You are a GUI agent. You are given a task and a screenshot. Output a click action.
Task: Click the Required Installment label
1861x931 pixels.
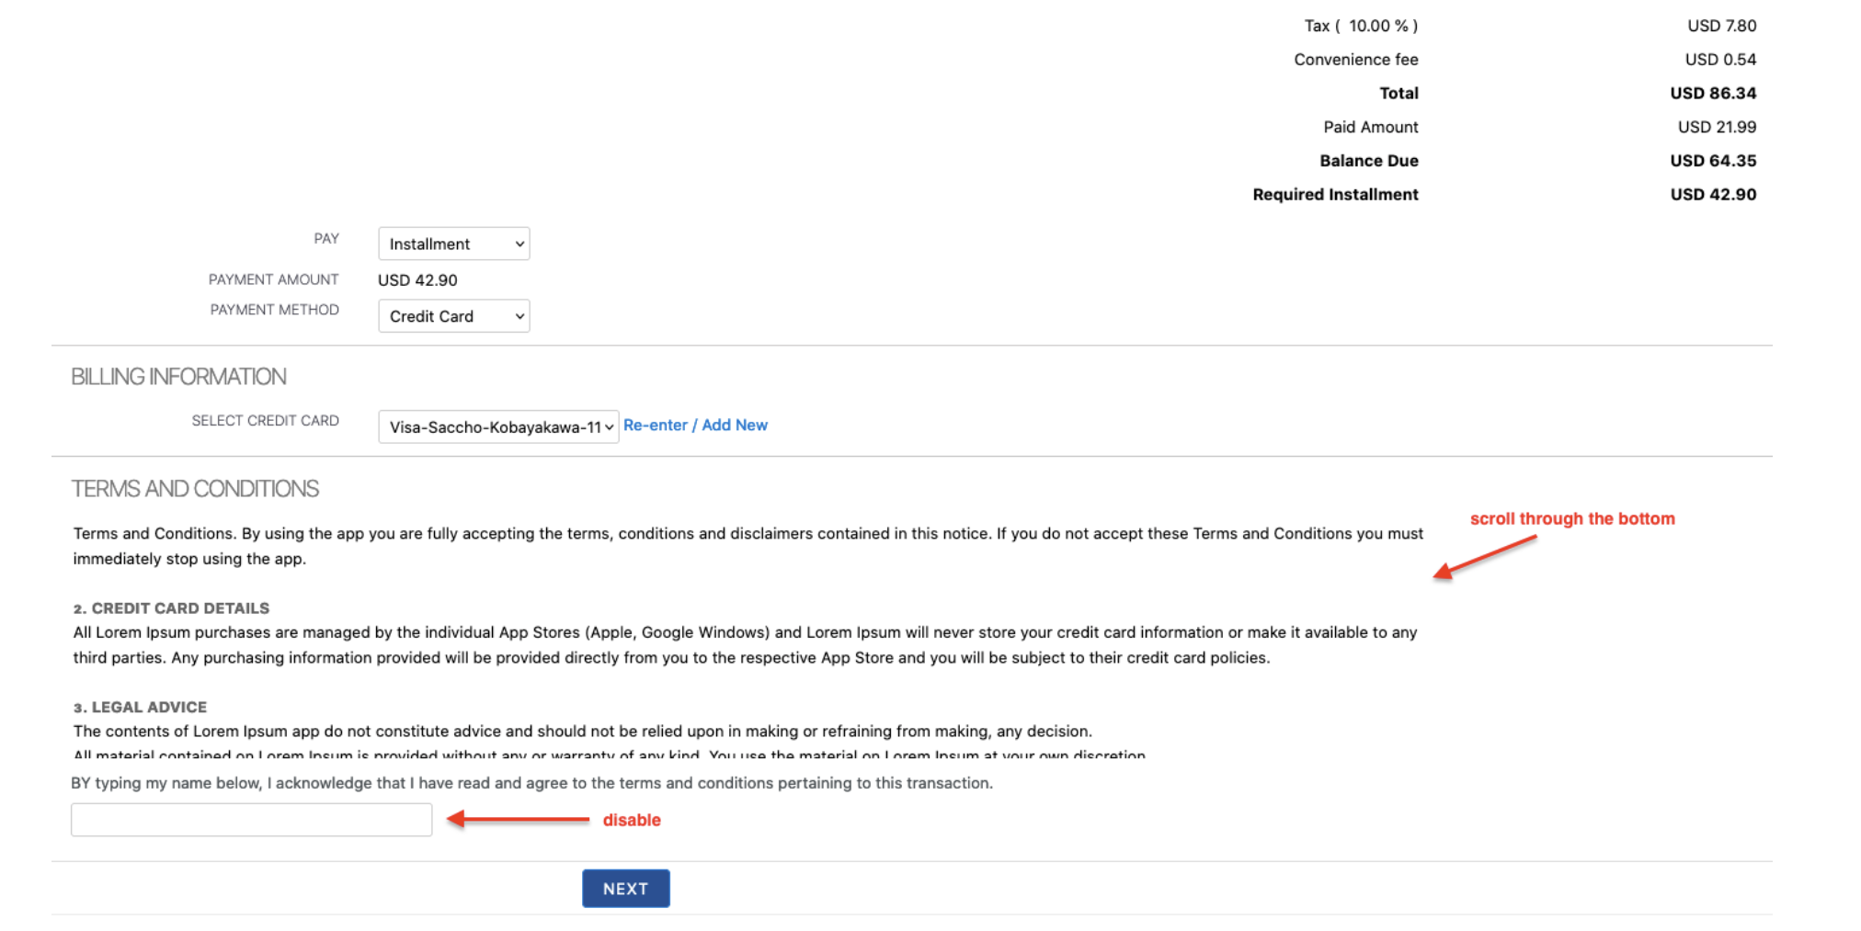1335,194
